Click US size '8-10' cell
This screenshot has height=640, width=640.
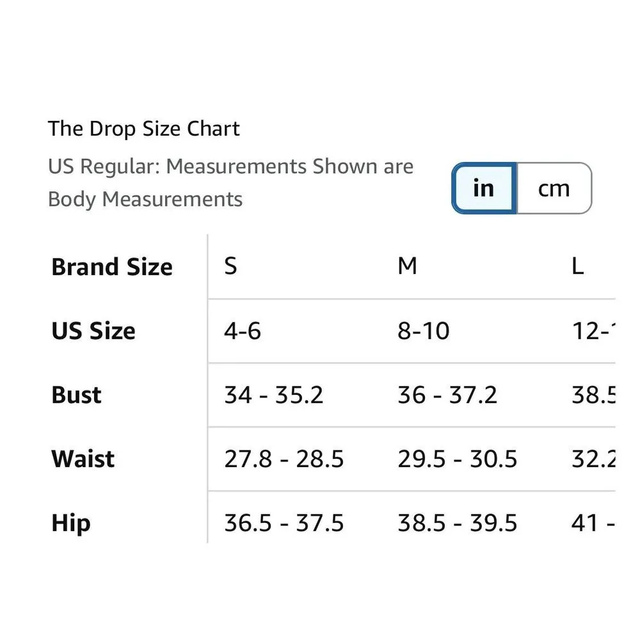(424, 331)
